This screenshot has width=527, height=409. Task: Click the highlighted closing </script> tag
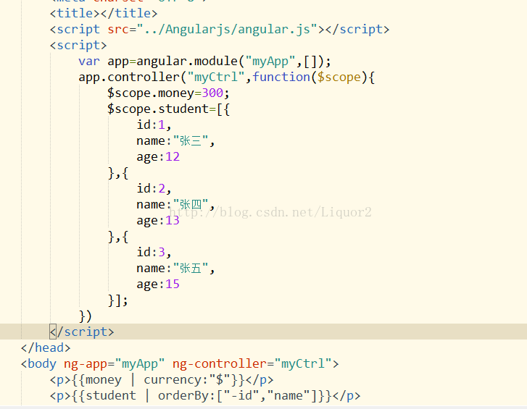(x=82, y=332)
